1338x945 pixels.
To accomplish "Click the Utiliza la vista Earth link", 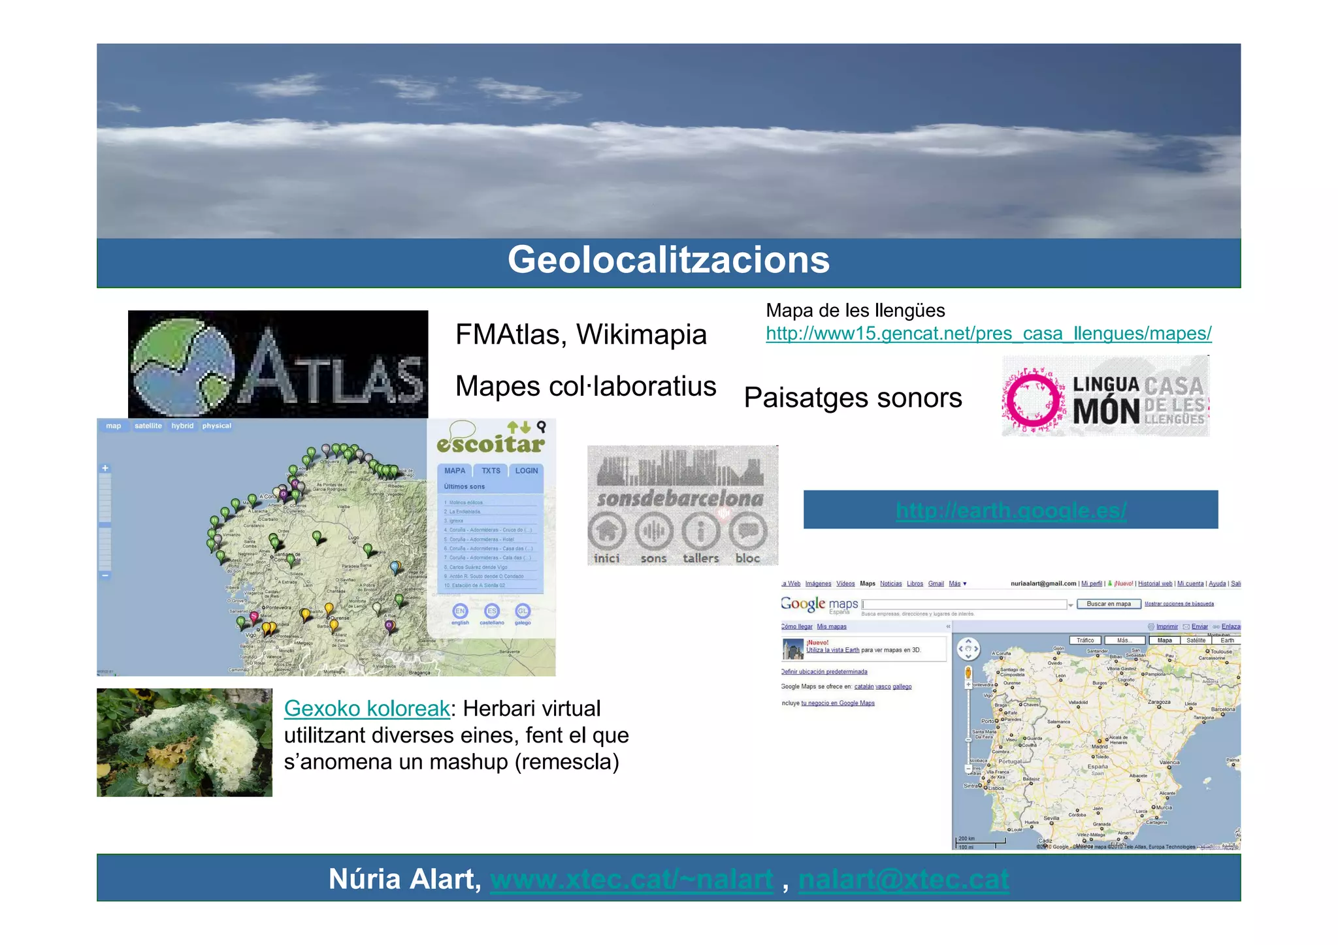I will 833,650.
